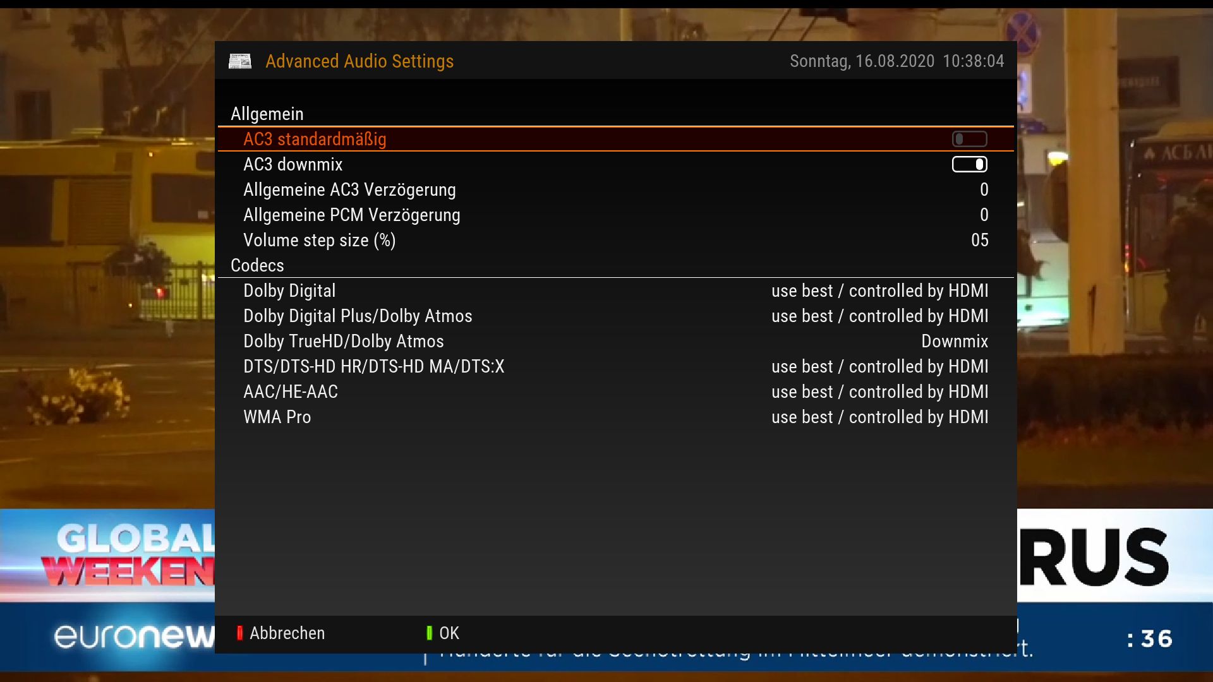The width and height of the screenshot is (1213, 682).
Task: Click the red Abbrechen indicator
Action: pyautogui.click(x=239, y=633)
